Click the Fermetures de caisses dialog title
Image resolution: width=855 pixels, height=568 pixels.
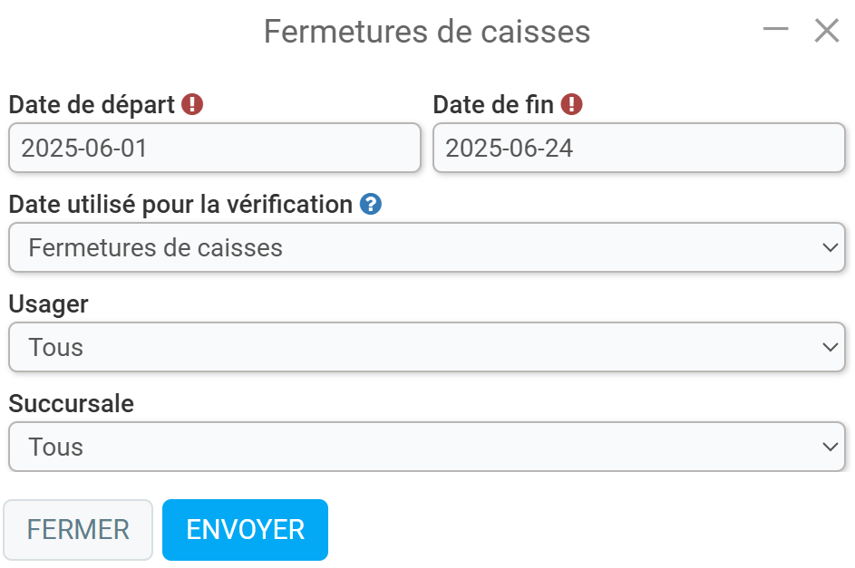(427, 31)
